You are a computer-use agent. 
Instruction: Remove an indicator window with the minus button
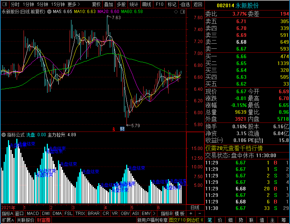(200, 214)
